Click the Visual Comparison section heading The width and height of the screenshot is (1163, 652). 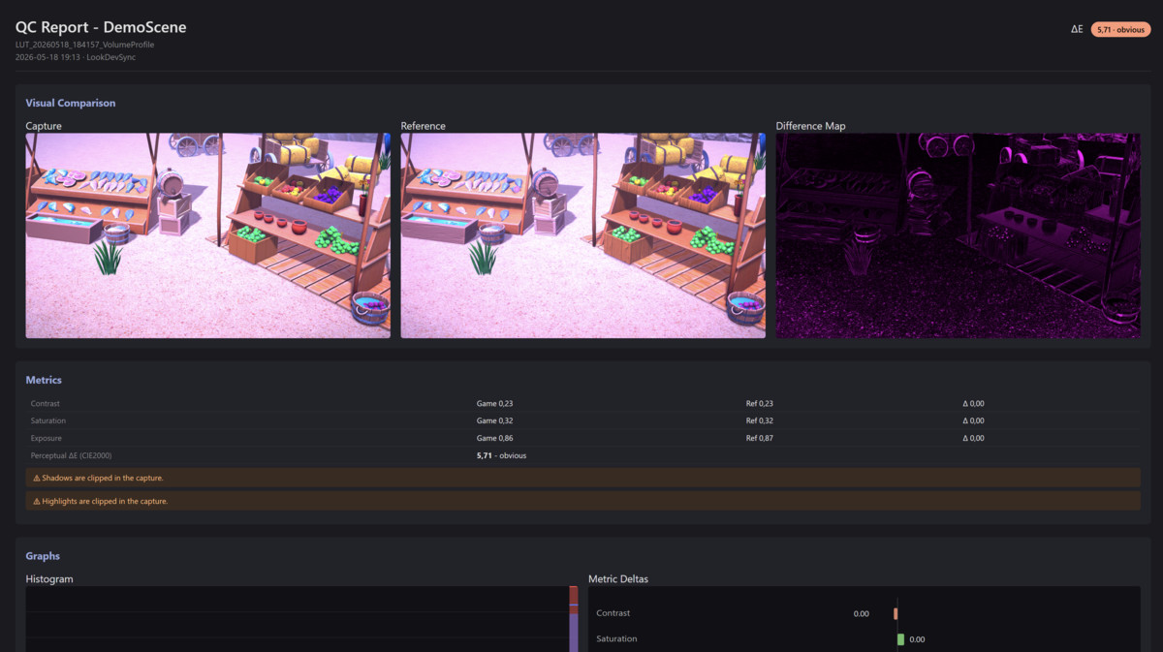coord(71,103)
